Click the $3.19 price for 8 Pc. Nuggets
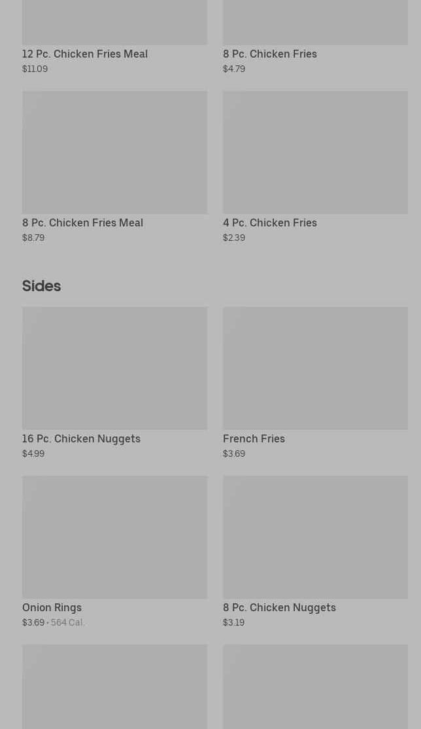 (x=233, y=622)
